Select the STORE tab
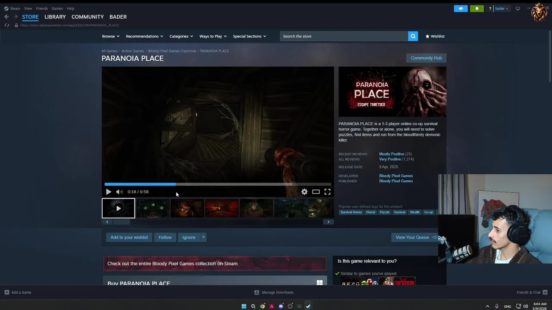 pos(30,17)
